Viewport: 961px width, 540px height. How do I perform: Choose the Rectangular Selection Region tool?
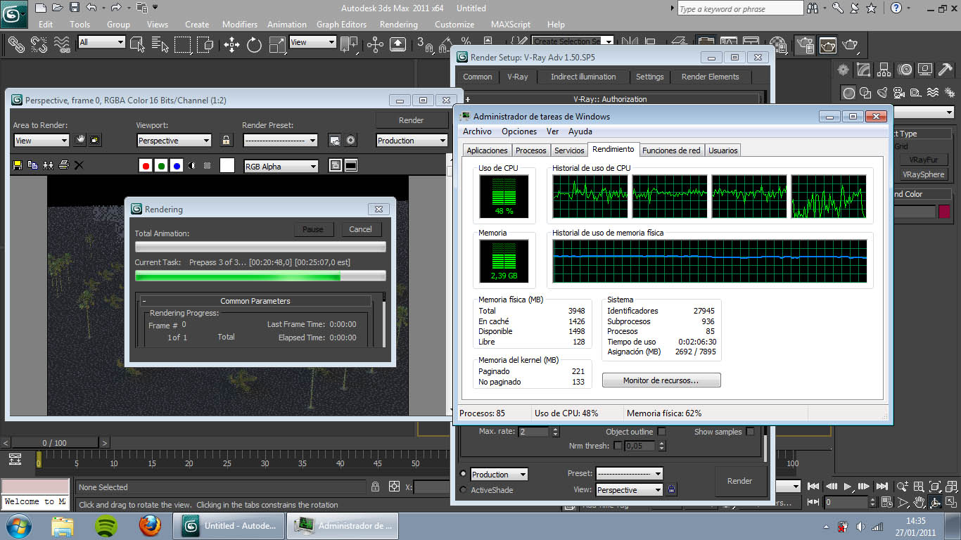(x=183, y=45)
